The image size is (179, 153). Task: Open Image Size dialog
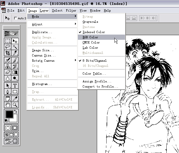[52, 50]
